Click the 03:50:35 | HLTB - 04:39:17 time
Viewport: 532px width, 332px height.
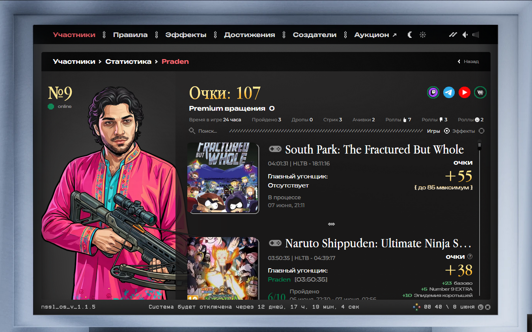click(302, 258)
